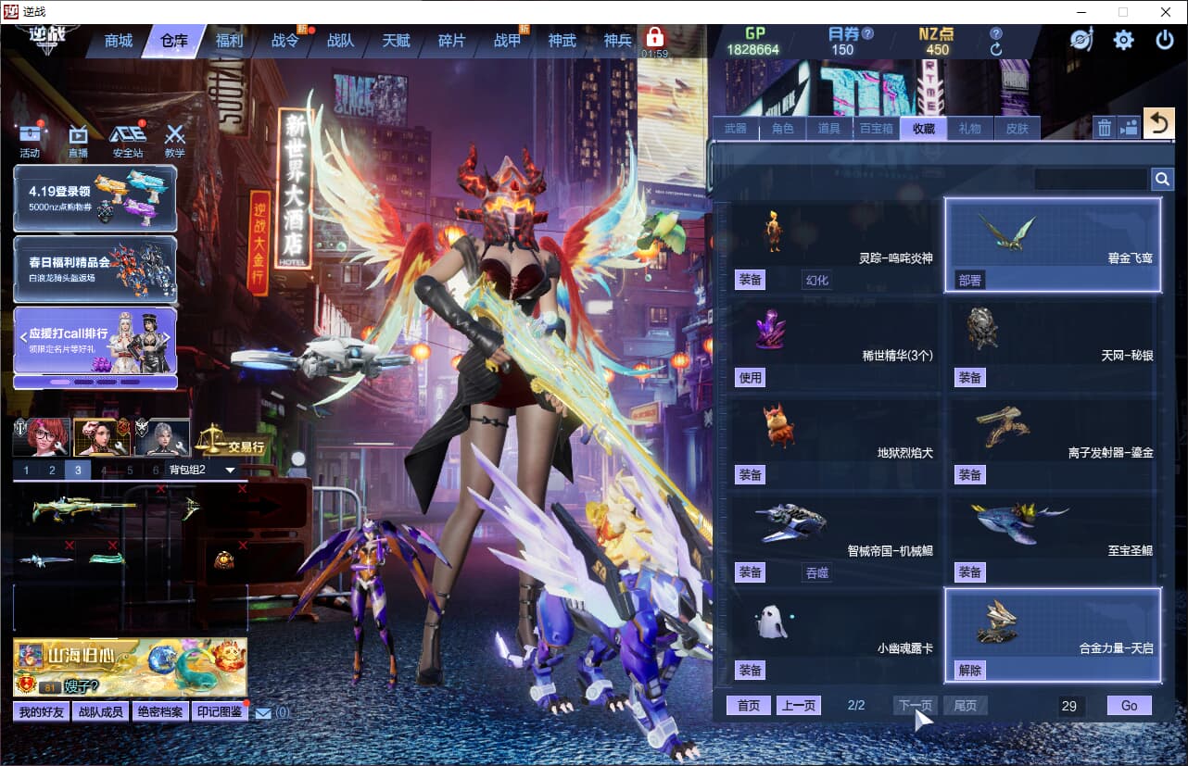
Task: Open the 战队 team tab
Action: click(x=340, y=41)
